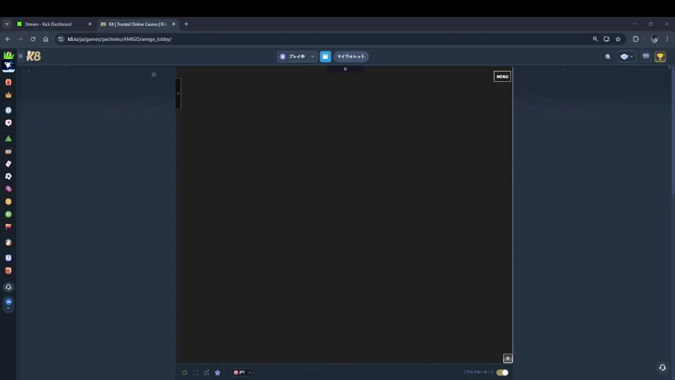The width and height of the screenshot is (675, 380).
Task: Click the gold trophy icon in header
Action: click(660, 56)
